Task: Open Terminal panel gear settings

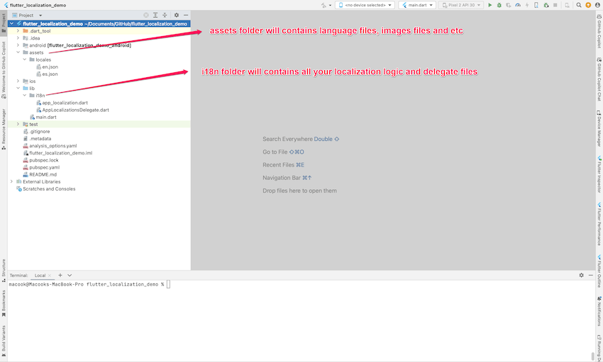Action: pyautogui.click(x=582, y=276)
